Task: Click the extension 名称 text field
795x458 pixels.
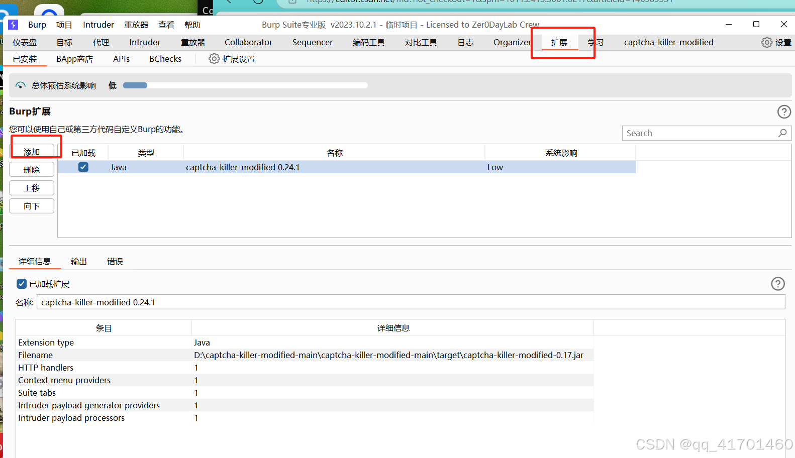Action: [411, 302]
